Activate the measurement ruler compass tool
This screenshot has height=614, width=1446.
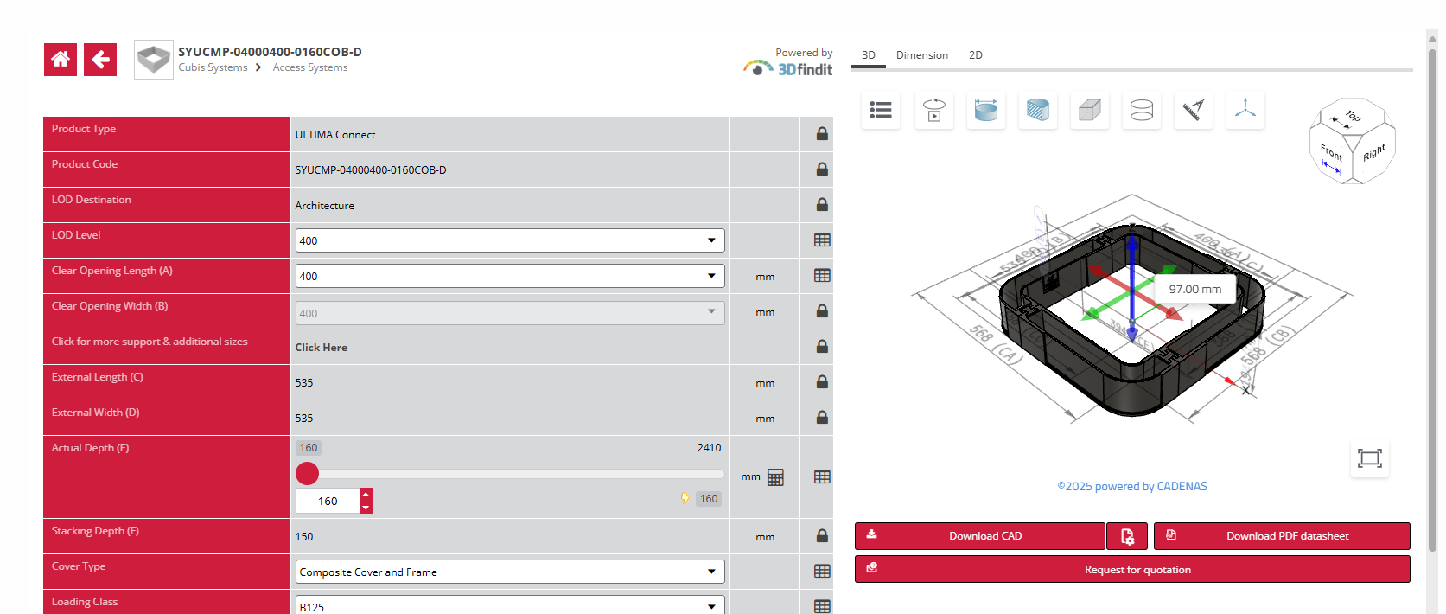(x=1193, y=110)
